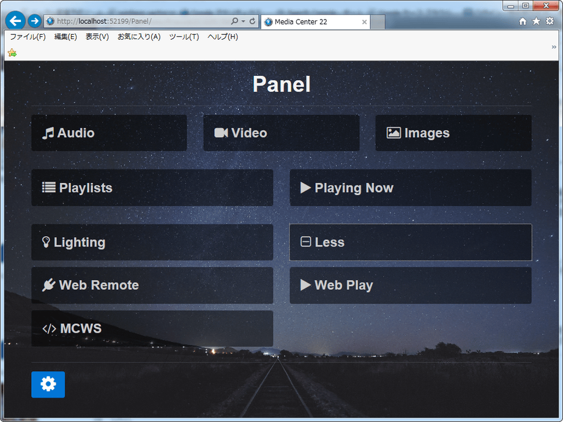Image resolution: width=563 pixels, height=422 pixels.
Task: Close the Media Center 22 tab
Action: coord(365,22)
